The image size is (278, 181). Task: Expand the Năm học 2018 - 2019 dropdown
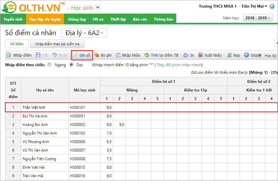[x=257, y=18]
